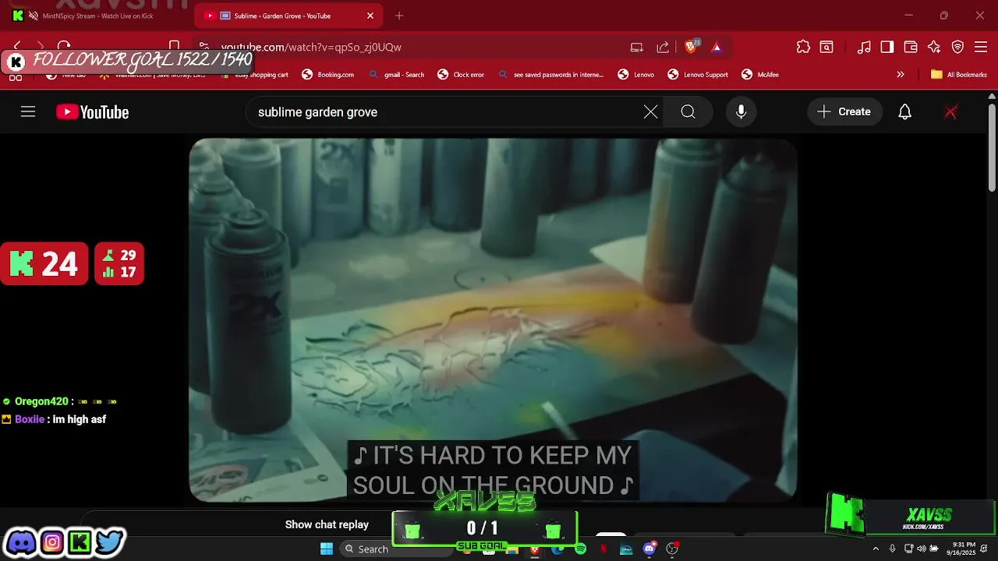Open Spotify from the taskbar

coord(581,549)
